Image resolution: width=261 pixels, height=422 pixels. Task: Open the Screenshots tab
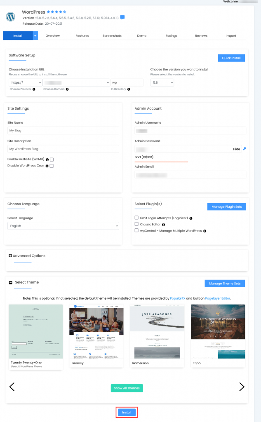tap(112, 35)
